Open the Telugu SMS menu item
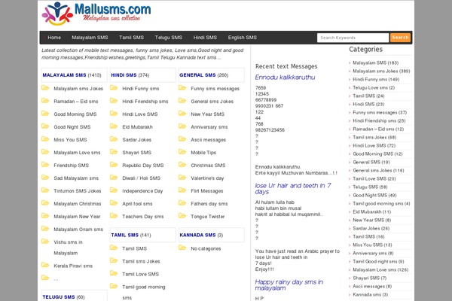The height and width of the screenshot is (301, 452). 168,37
